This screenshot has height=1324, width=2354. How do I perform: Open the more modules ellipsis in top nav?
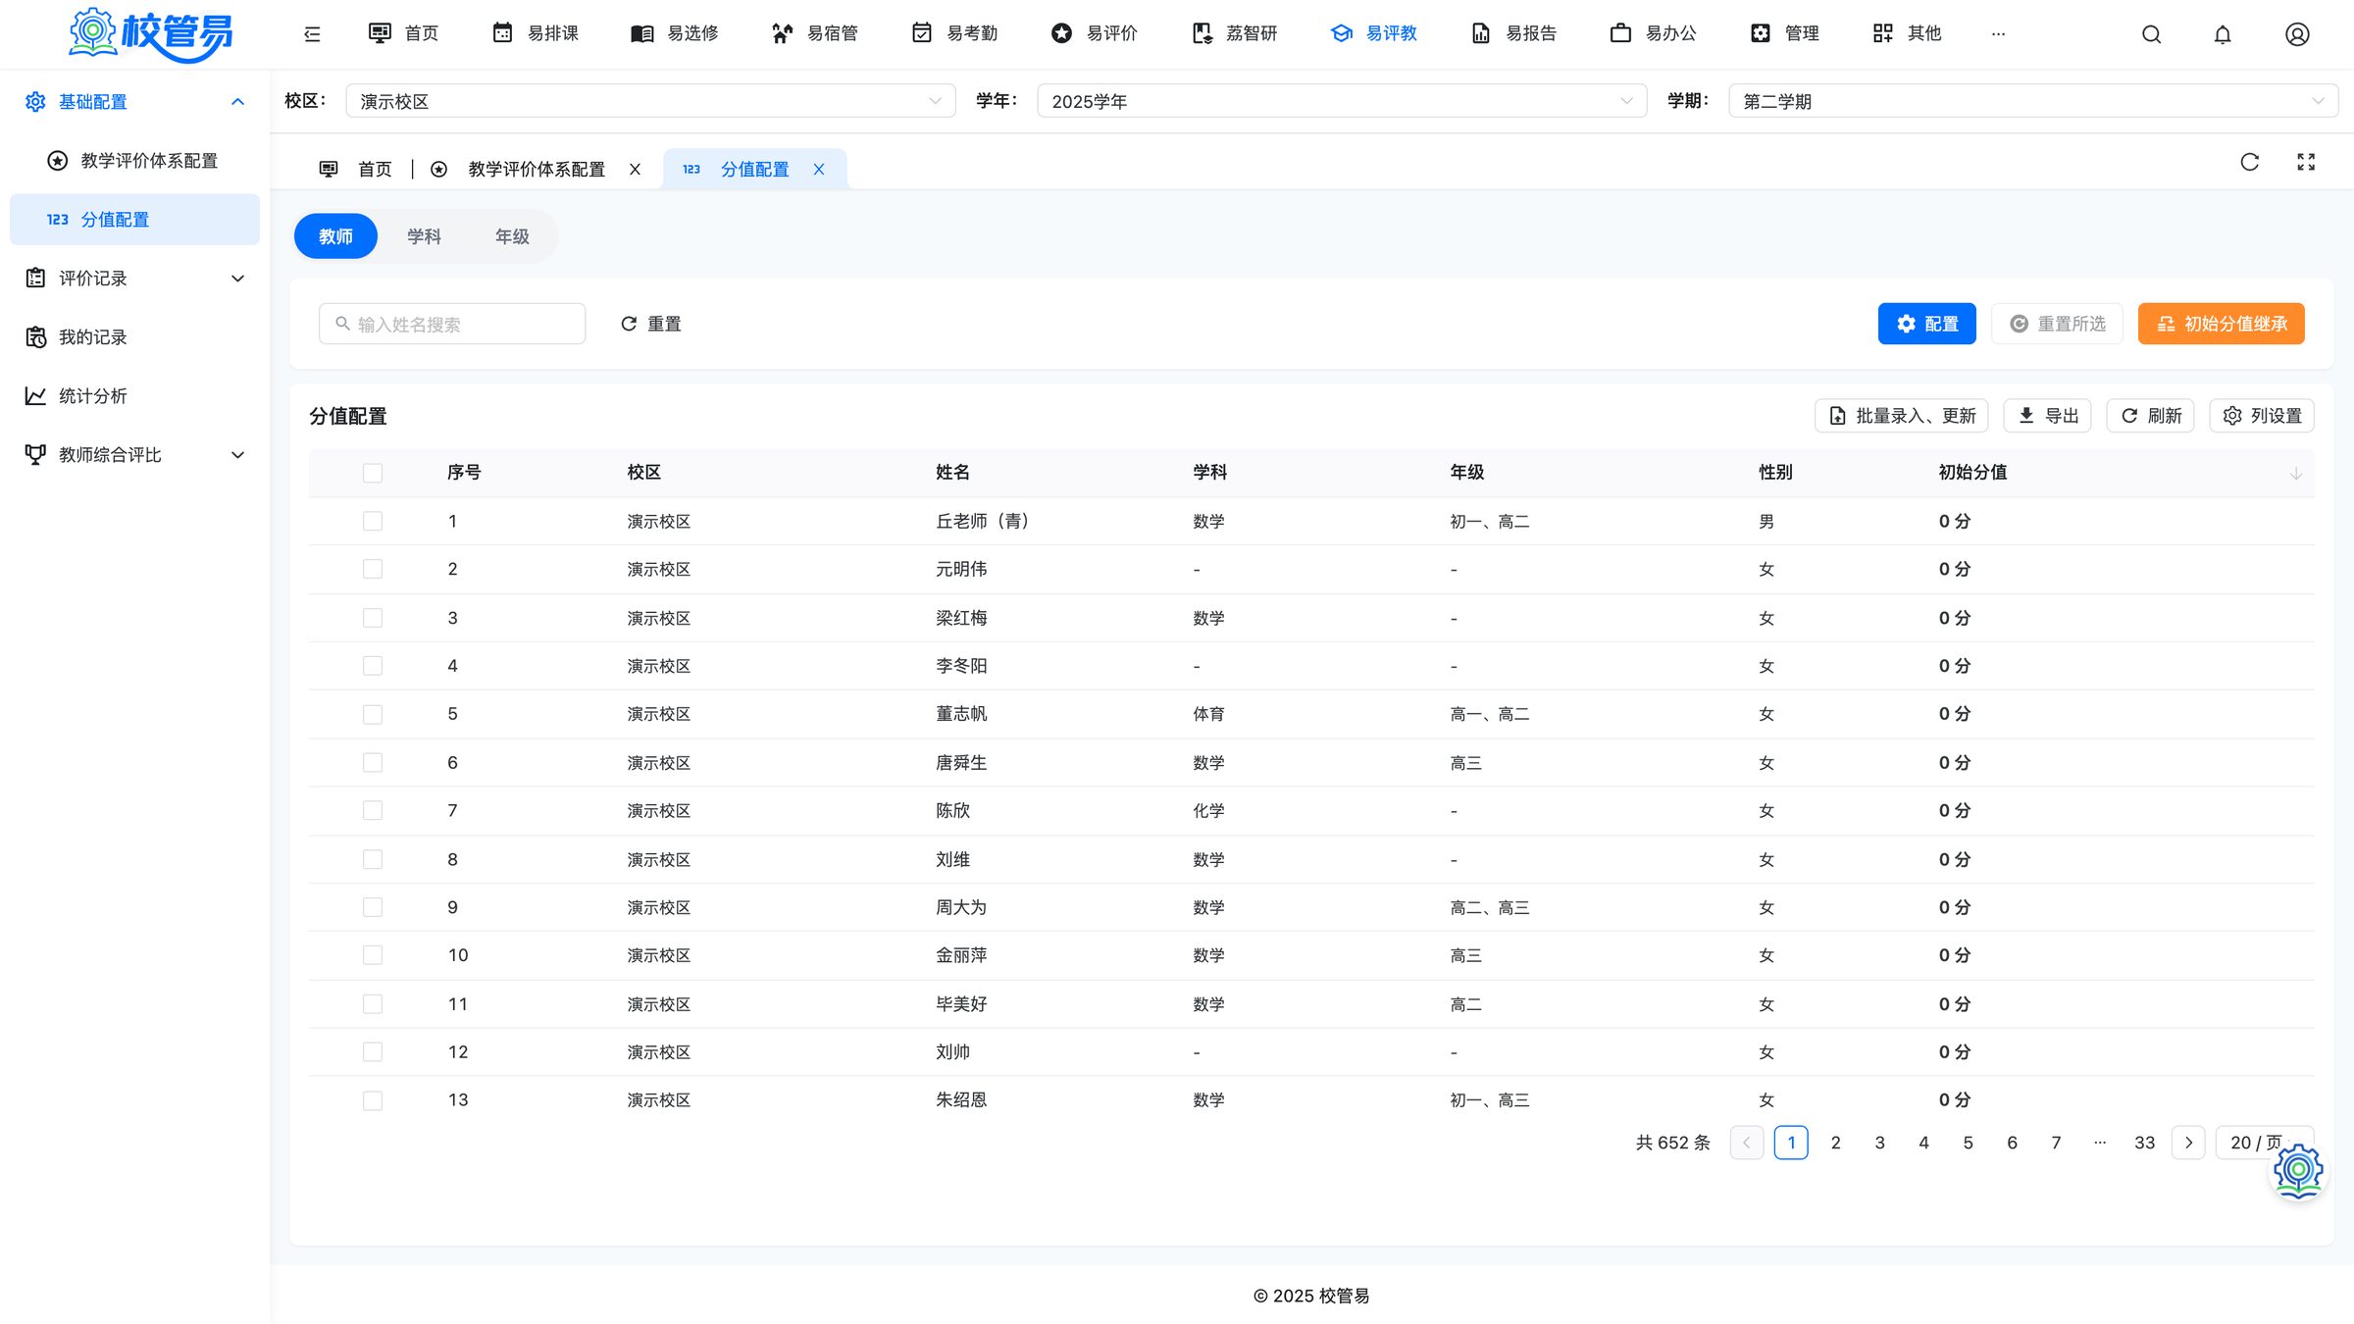[1998, 34]
